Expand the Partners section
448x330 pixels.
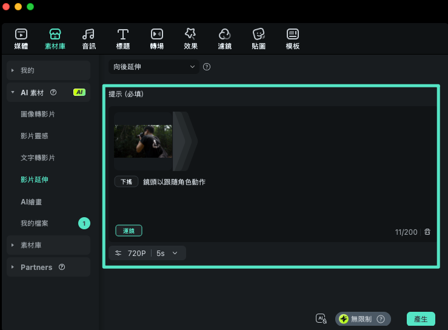(x=48, y=267)
